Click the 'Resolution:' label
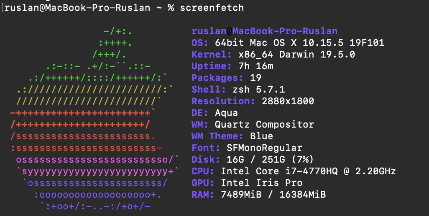 pyautogui.click(x=223, y=101)
